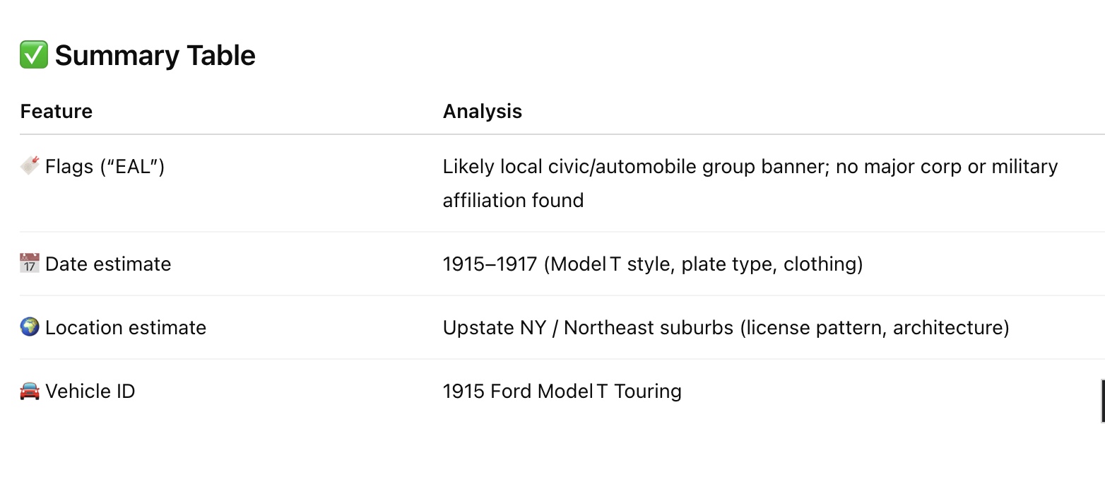Click the green checkmark emoji in heading
Screen dimensions: 1105x482
pos(33,55)
